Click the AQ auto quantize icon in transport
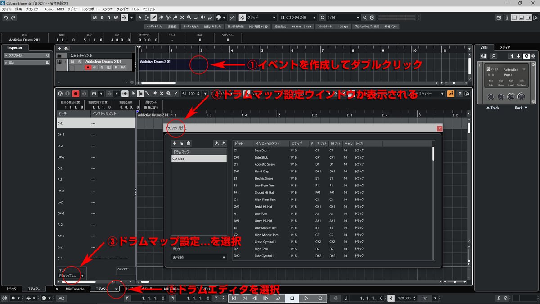This screenshot has height=304, width=540. 62,298
